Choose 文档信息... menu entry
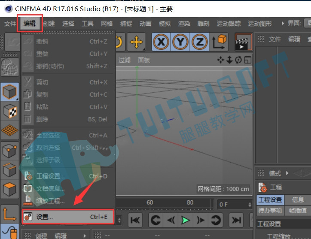311x239 pixels. [68, 188]
